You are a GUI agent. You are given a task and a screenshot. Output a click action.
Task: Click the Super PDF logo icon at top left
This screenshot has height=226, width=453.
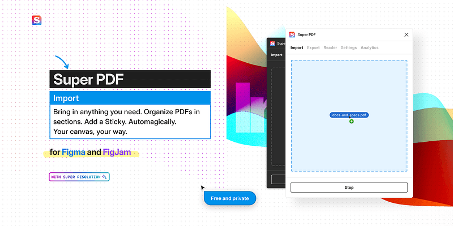pyautogui.click(x=37, y=20)
